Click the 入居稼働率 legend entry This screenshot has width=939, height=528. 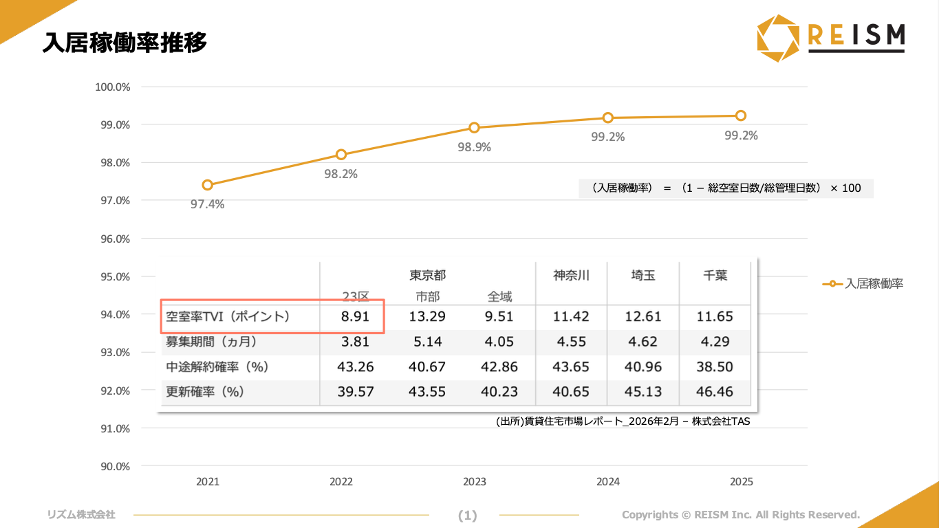(x=863, y=283)
